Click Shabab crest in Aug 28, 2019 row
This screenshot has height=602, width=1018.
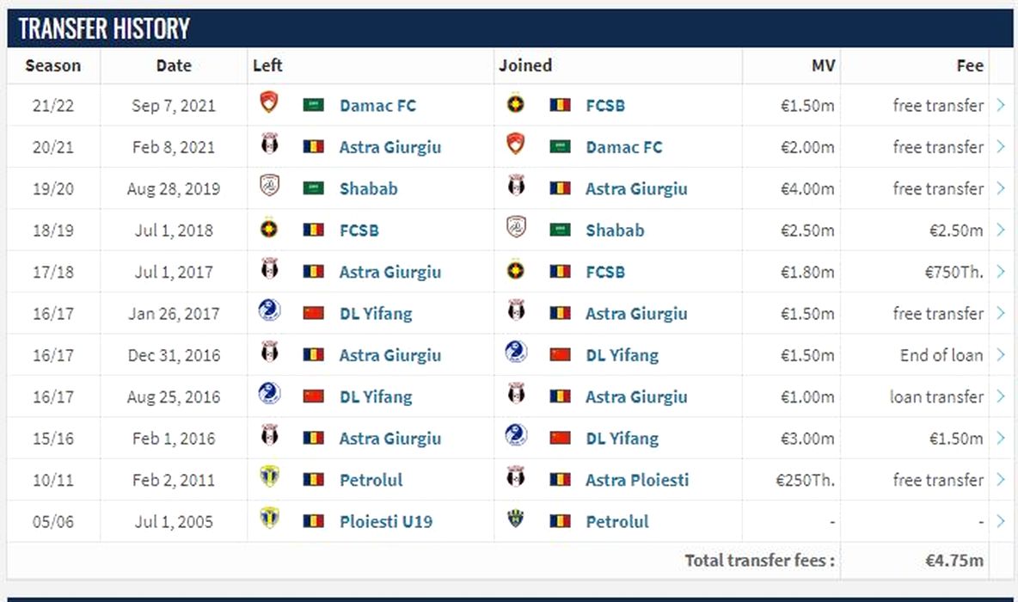point(269,187)
